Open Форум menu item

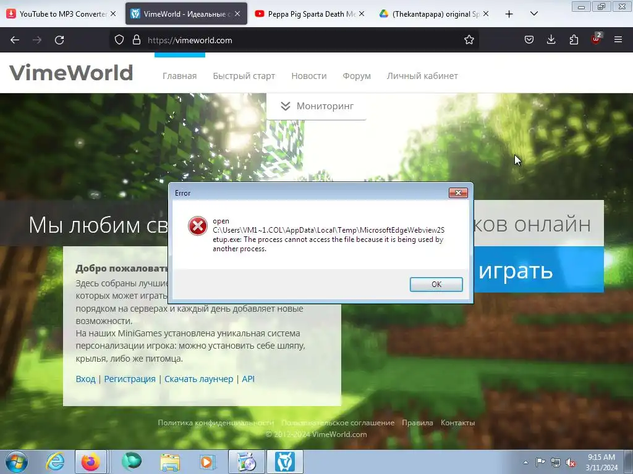click(357, 76)
